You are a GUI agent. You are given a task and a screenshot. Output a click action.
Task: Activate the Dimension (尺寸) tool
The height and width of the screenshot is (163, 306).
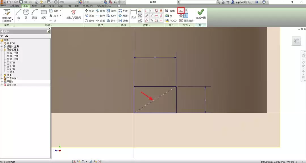(x=133, y=14)
